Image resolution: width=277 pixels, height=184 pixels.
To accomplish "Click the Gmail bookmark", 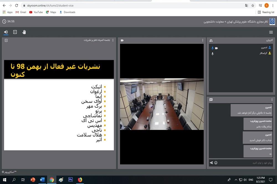I will [21, 12].
